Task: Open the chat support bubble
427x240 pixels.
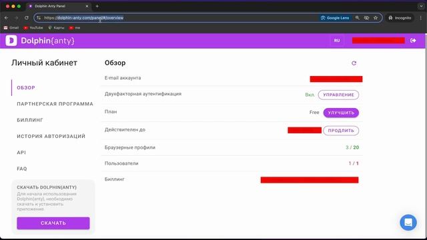Action: coord(408,222)
